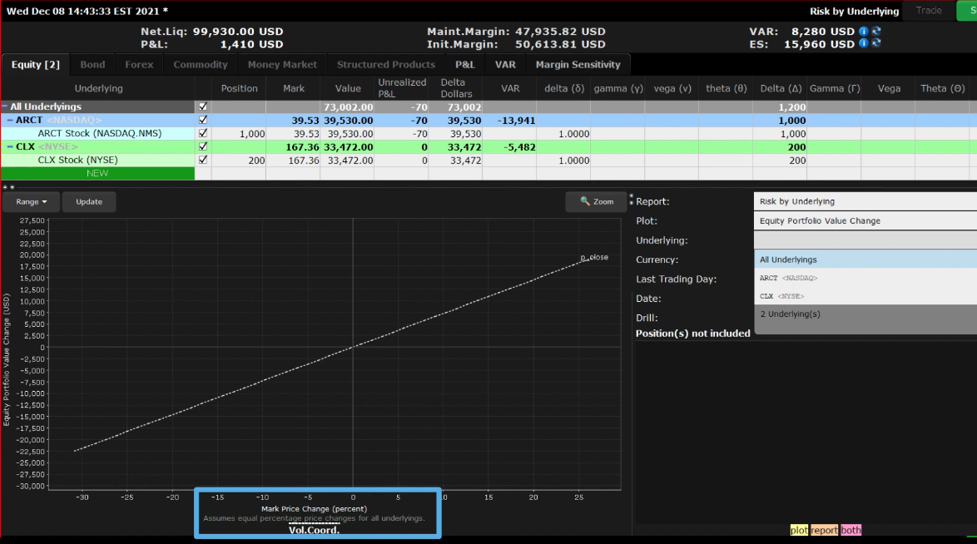Refresh the VAR value
977x544 pixels.
coord(875,32)
